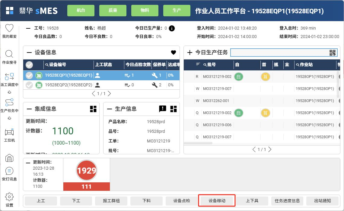This screenshot has width=344, height=211.
Task: Filter by 设备编号 column header
Action: pos(56,65)
